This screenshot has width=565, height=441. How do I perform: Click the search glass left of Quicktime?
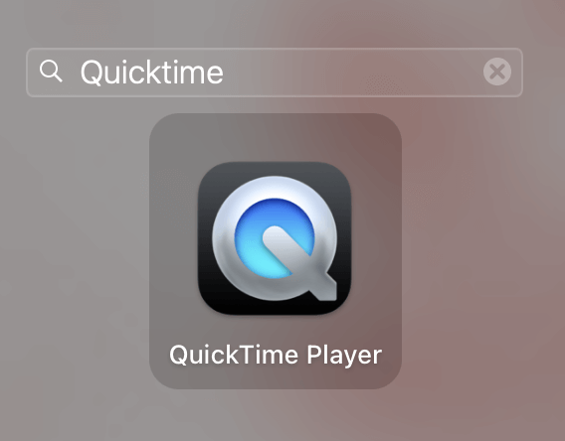point(51,72)
